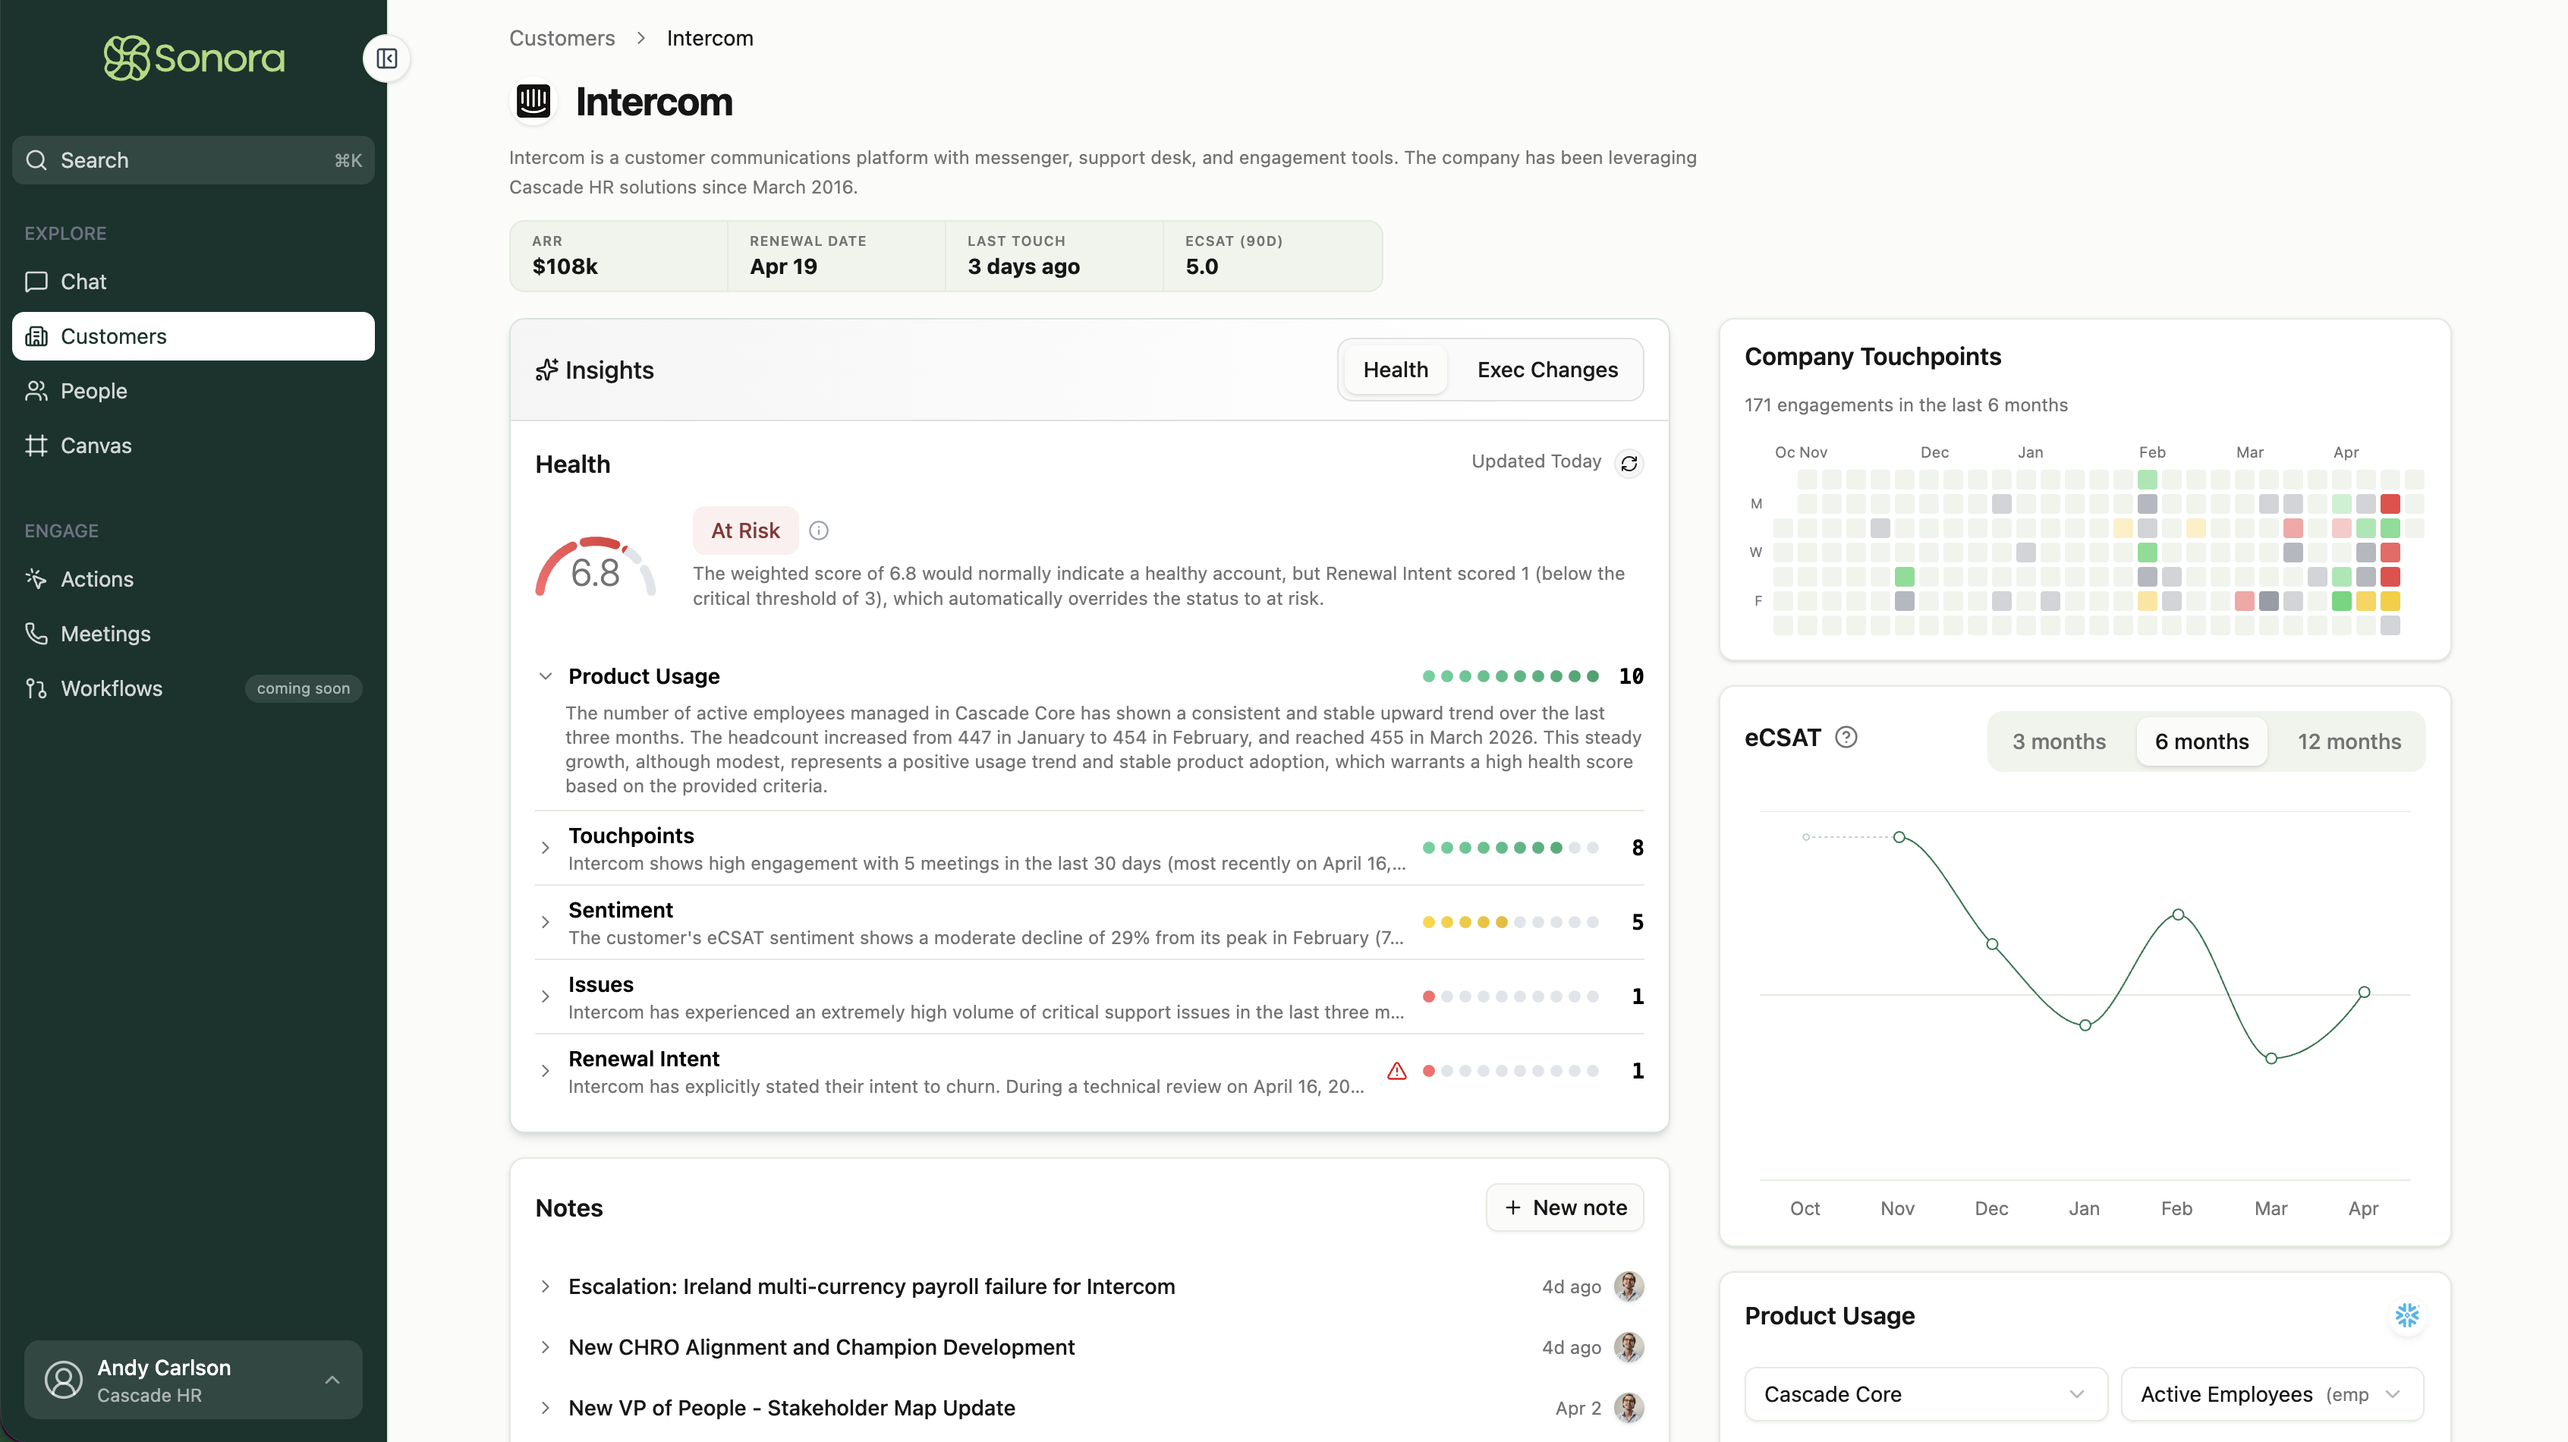This screenshot has height=1442, width=2568.
Task: Click the Renewal Intent warning triangle icon
Action: coord(1396,1071)
